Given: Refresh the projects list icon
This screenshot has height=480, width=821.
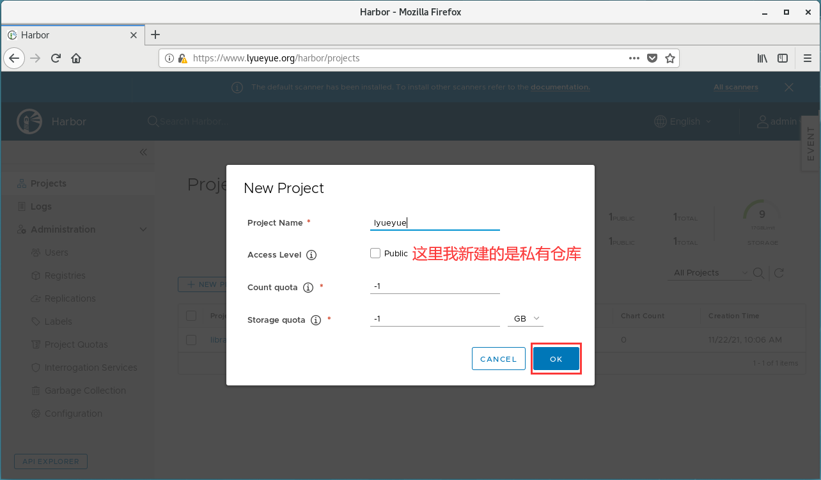Looking at the screenshot, I should [779, 273].
